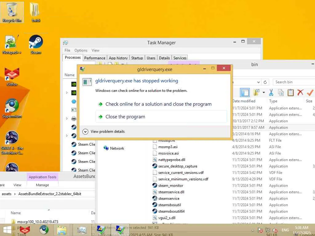
Task: Open the Recycle Bin desktop icon
Action: (12, 12)
